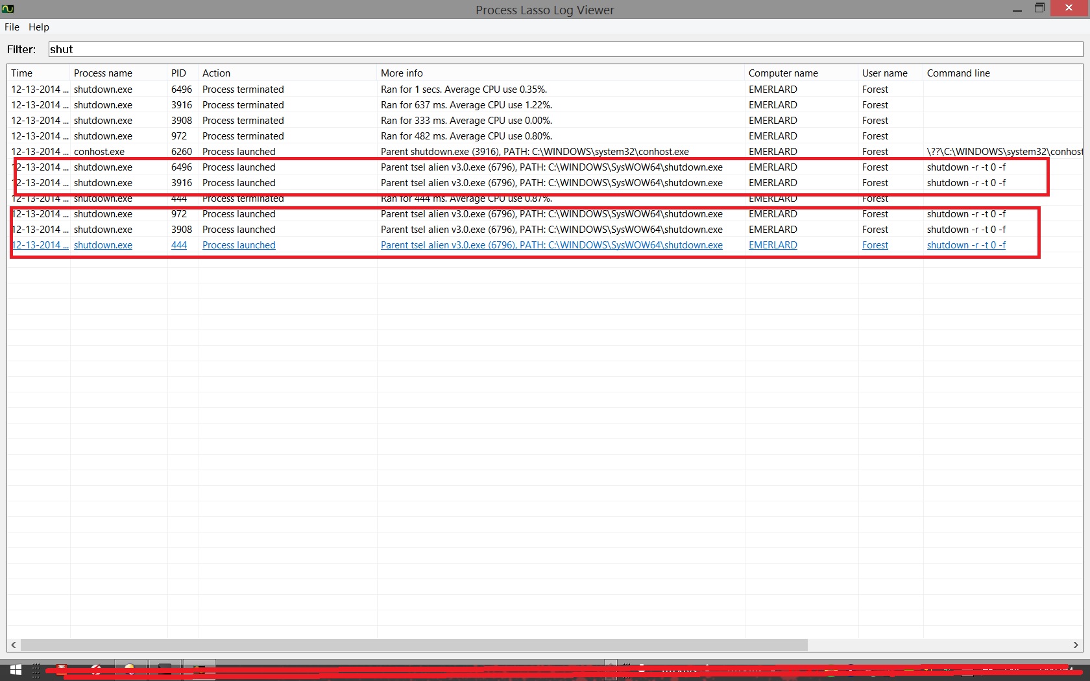The width and height of the screenshot is (1090, 681).
Task: Click the underlined PID 444 link
Action: coord(179,245)
